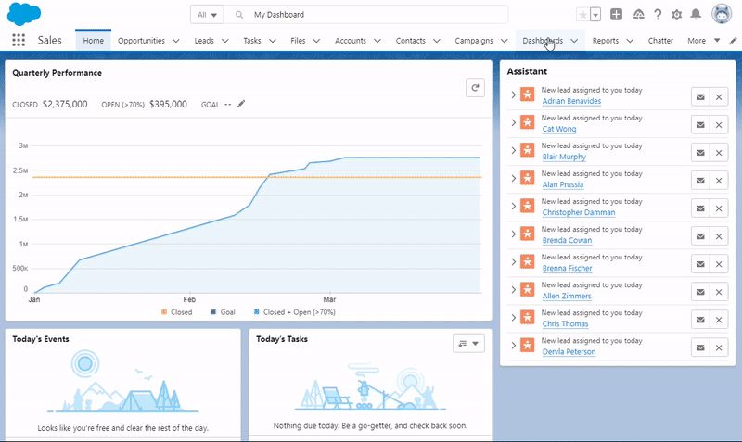Dismiss the Chris Thomas lead notification
Screen dimensions: 742x442
(718, 320)
